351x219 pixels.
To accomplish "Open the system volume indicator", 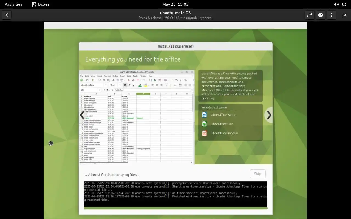I will point(336,4).
